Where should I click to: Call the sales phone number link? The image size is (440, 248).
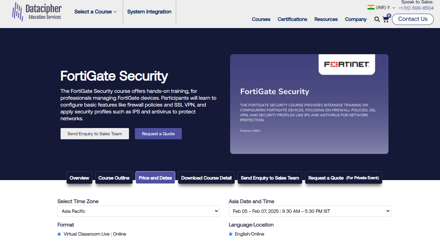pos(416,8)
